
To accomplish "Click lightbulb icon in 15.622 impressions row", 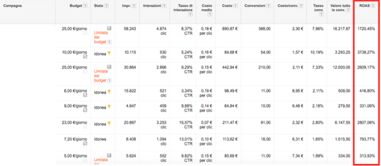I will [109, 92].
